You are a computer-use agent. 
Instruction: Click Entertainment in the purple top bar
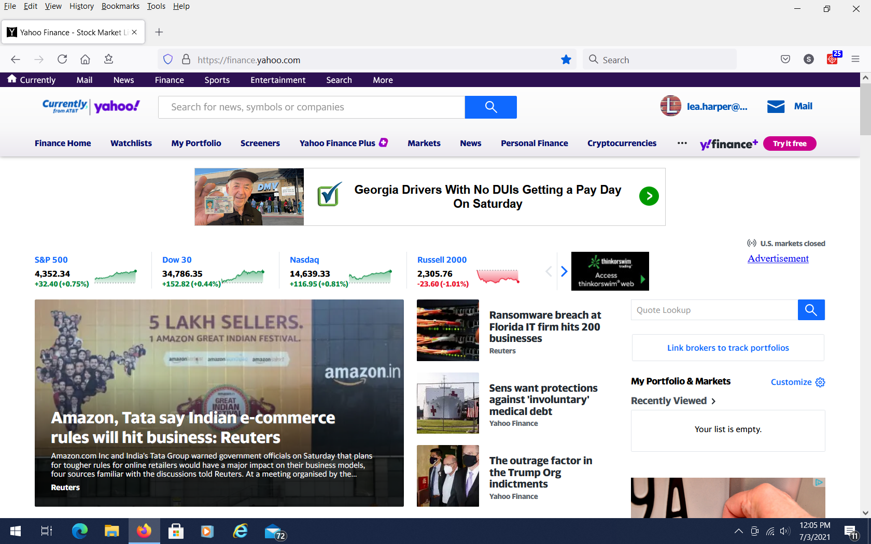(x=278, y=80)
